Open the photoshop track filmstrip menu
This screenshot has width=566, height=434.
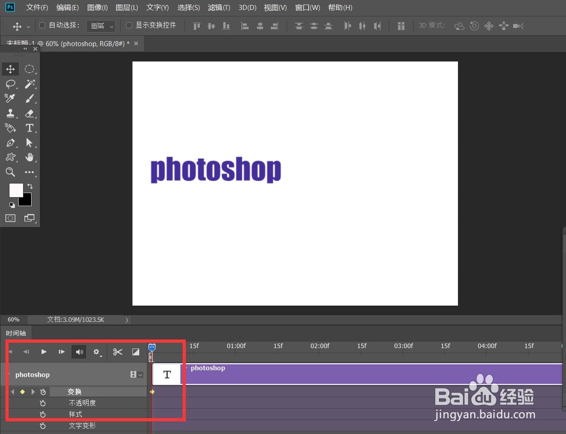(136, 374)
